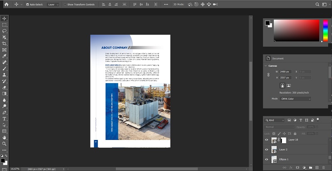Click the canvas width input field
This screenshot has height=171, width=332.
tap(285, 72)
